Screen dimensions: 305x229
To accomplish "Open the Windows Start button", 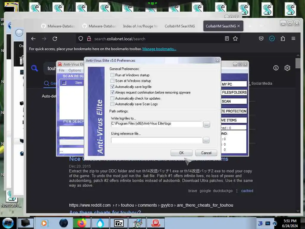I will [8, 223].
